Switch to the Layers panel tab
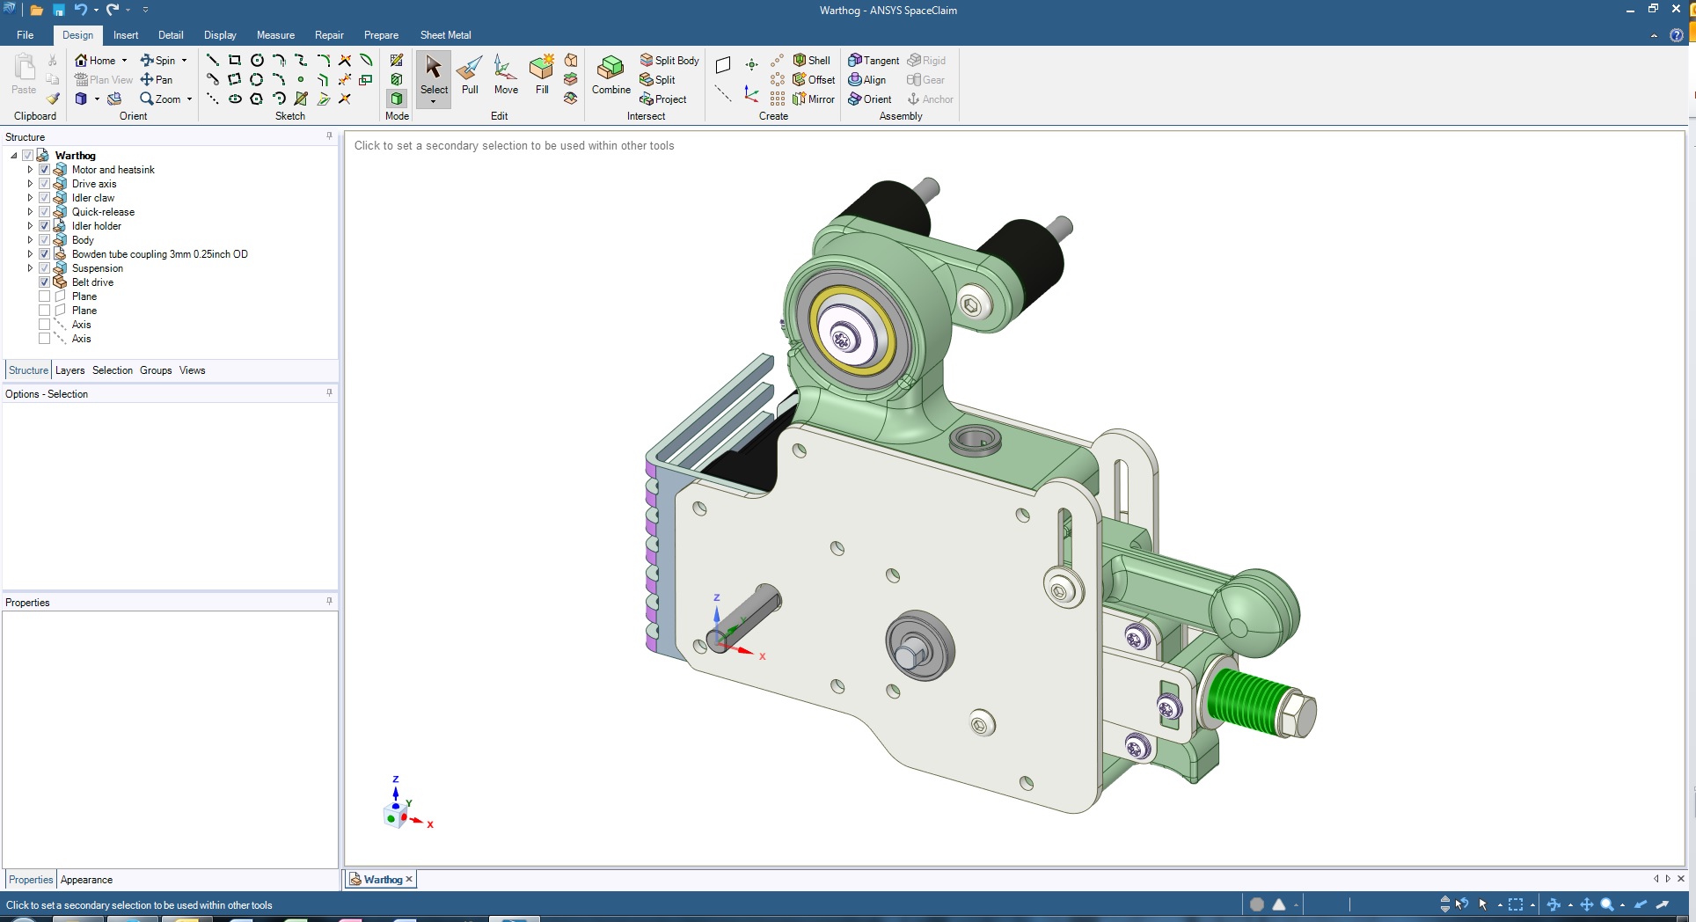Image resolution: width=1696 pixels, height=922 pixels. pyautogui.click(x=69, y=370)
